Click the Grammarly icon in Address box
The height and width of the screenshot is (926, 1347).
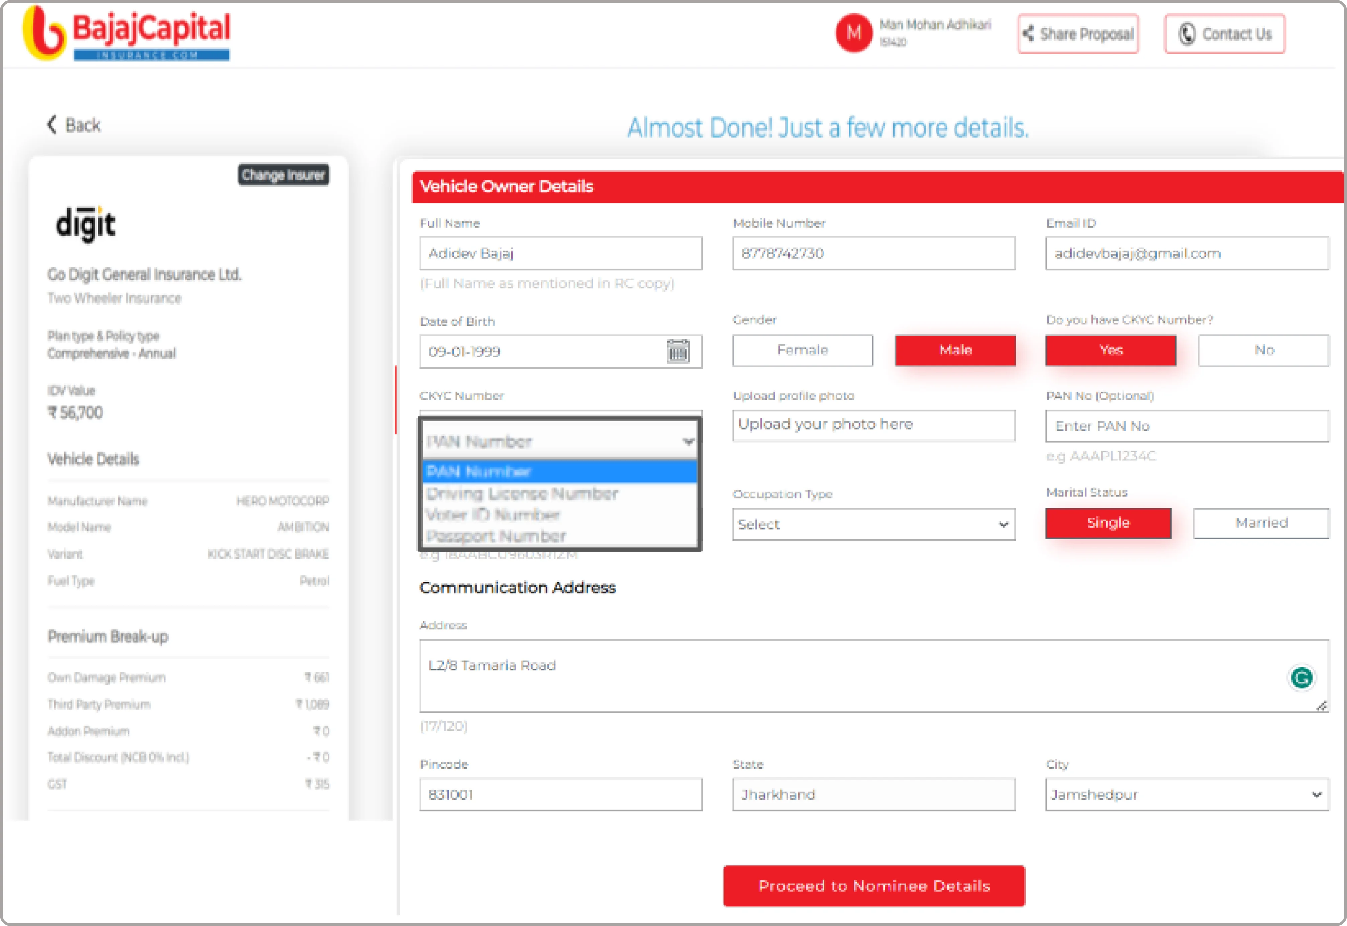[x=1302, y=677]
